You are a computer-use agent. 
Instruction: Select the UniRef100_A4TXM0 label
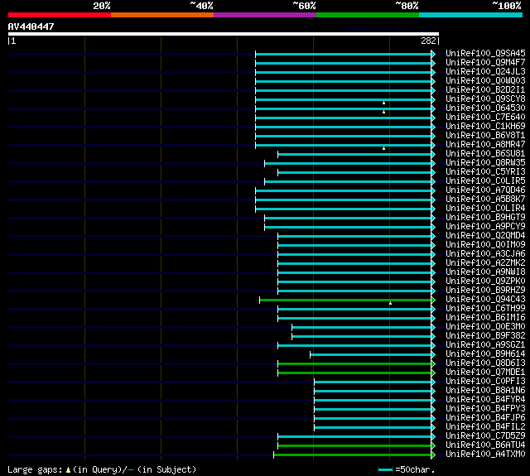(485, 454)
